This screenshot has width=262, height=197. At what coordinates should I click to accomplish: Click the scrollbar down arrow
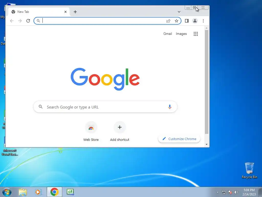206,144
